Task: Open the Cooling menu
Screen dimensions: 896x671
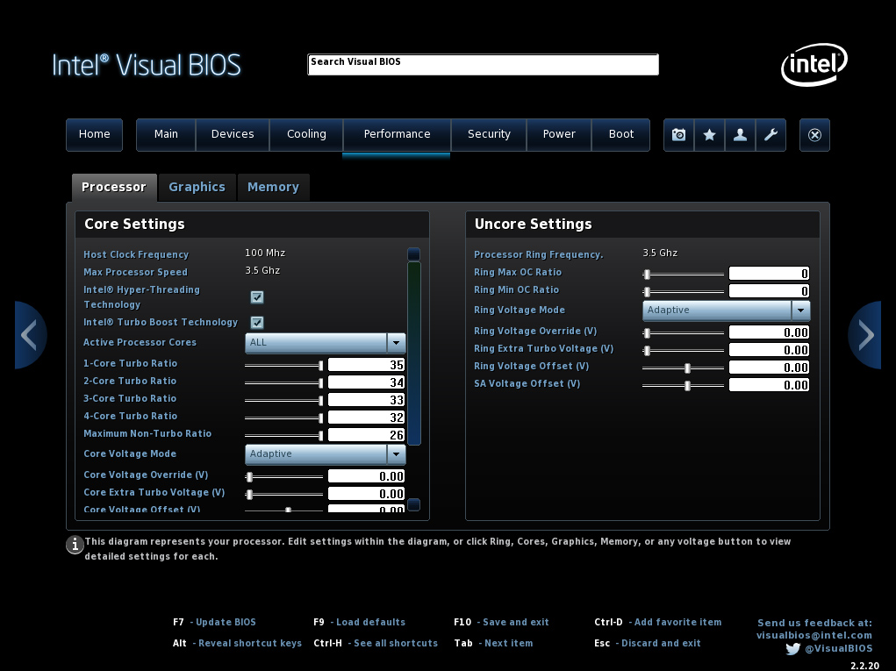Action: 305,134
